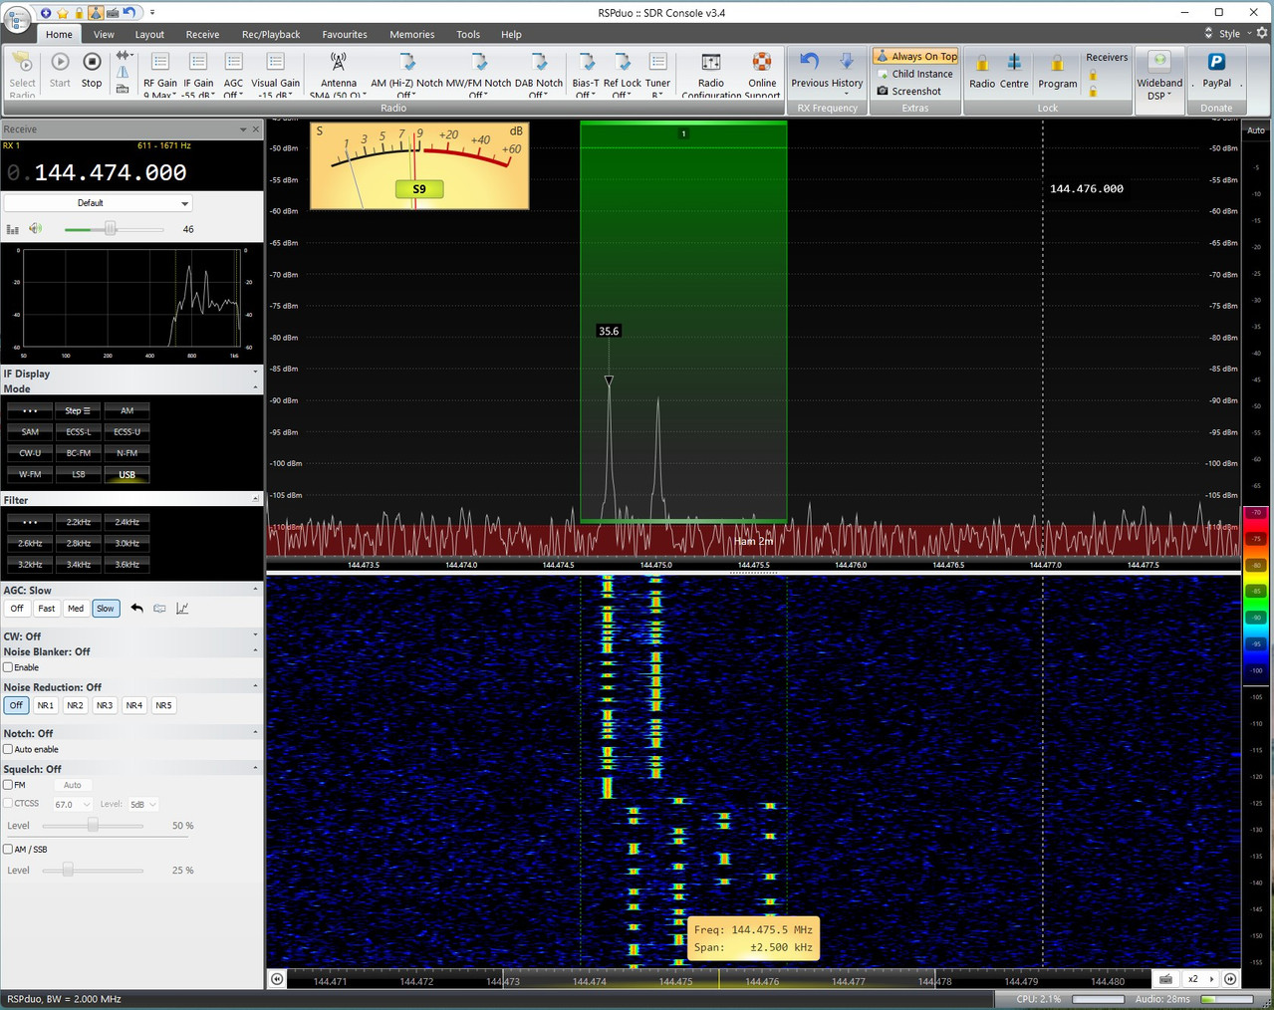Click the camera icon near x2 zoom

tap(1165, 979)
